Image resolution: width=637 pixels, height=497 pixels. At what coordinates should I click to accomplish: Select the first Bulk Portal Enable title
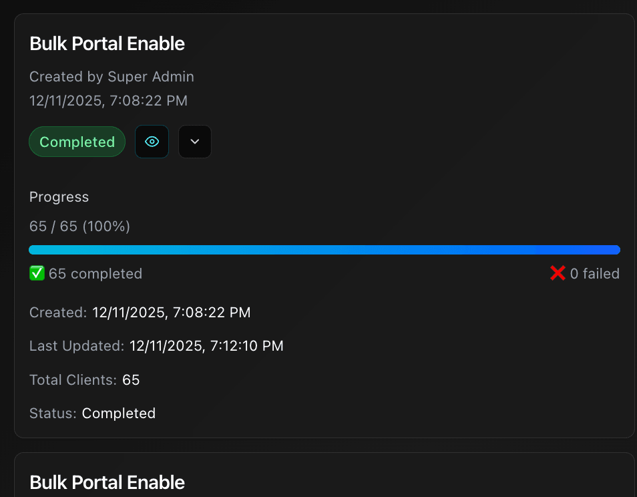108,44
